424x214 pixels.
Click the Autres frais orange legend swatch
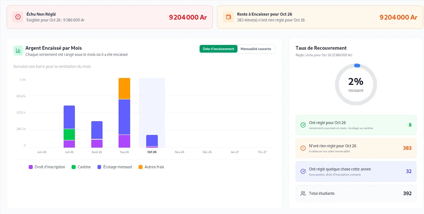click(141, 167)
